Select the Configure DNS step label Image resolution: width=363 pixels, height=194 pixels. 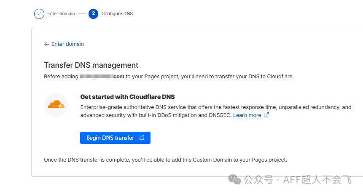pyautogui.click(x=117, y=14)
